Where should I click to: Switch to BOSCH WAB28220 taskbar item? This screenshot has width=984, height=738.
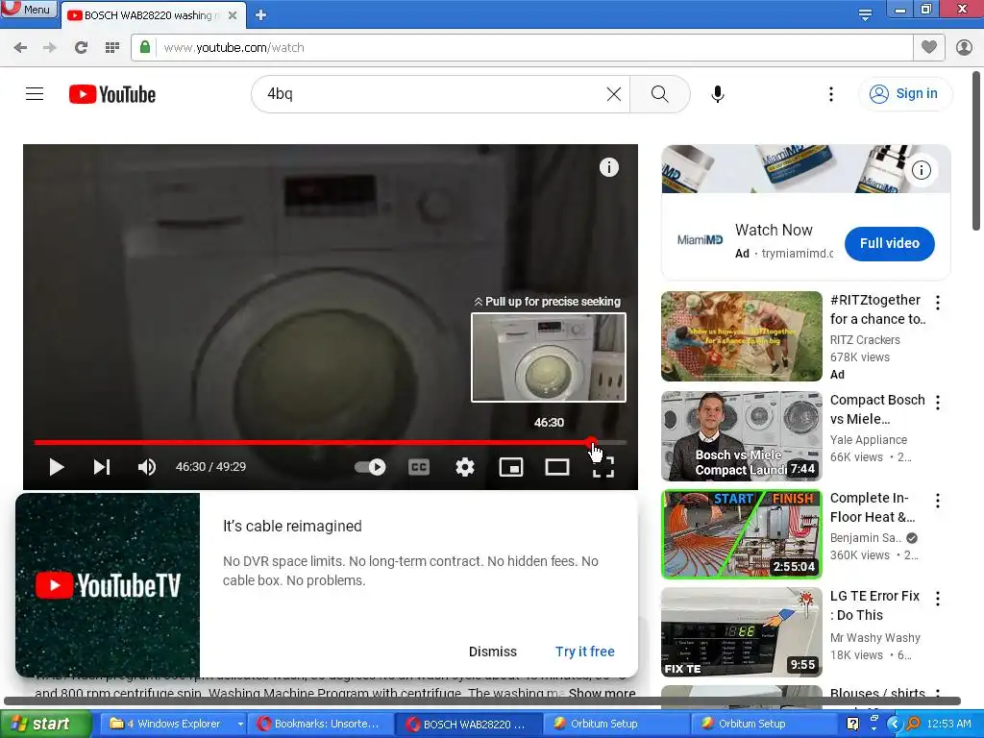(468, 724)
